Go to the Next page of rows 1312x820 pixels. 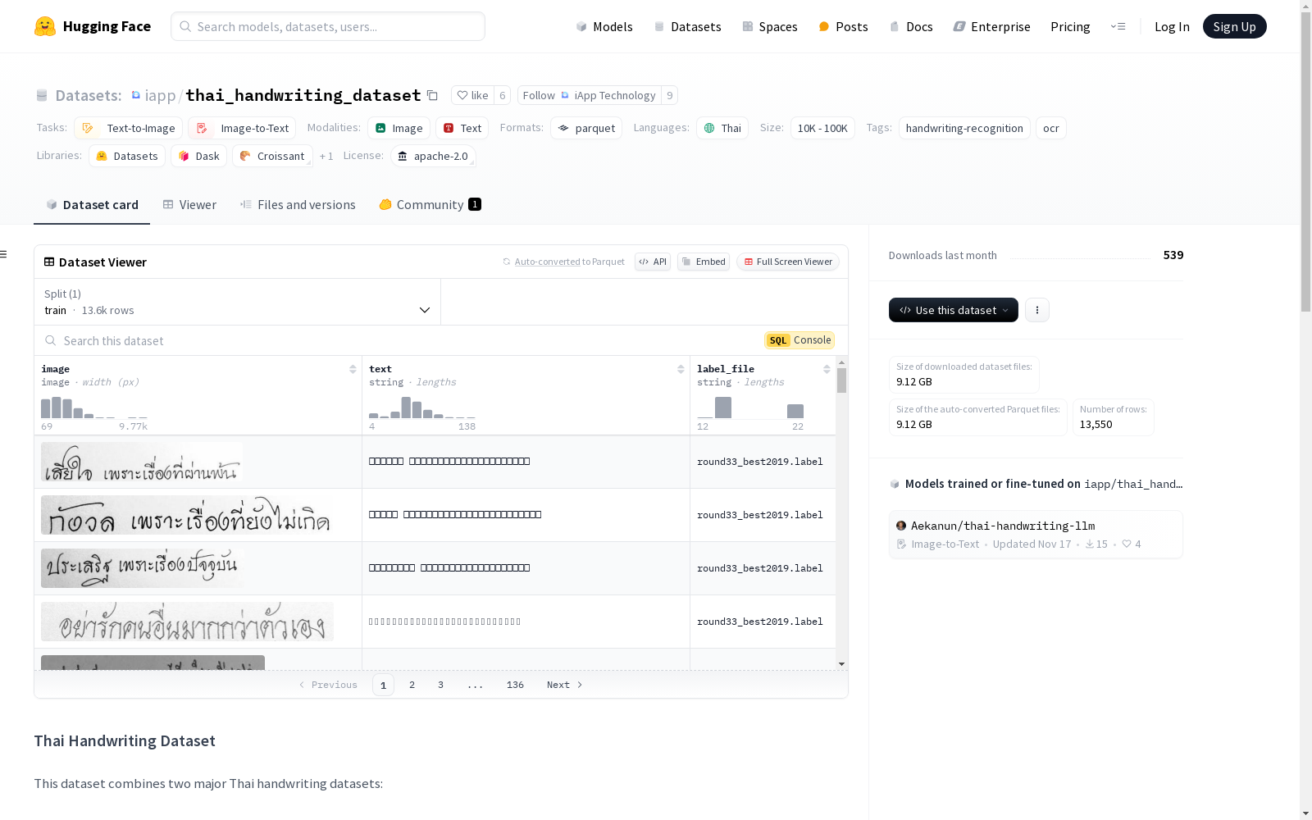[x=565, y=685]
